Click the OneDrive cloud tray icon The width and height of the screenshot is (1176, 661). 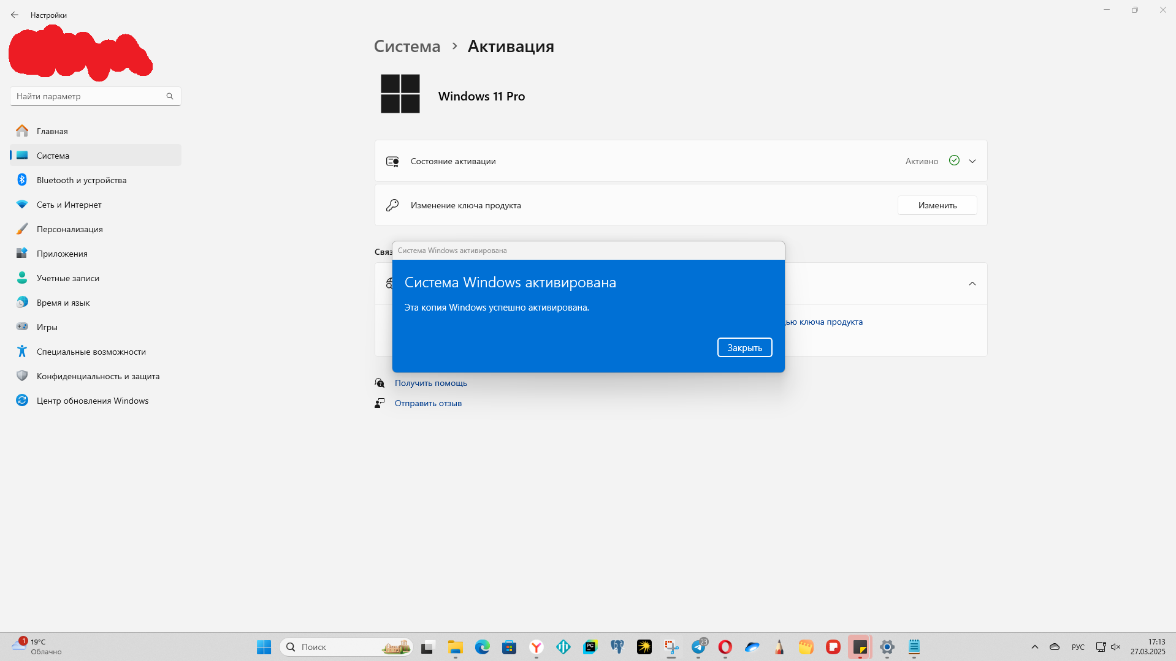(1055, 647)
